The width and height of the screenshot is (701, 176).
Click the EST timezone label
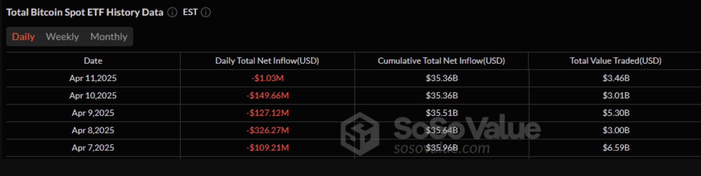(190, 12)
